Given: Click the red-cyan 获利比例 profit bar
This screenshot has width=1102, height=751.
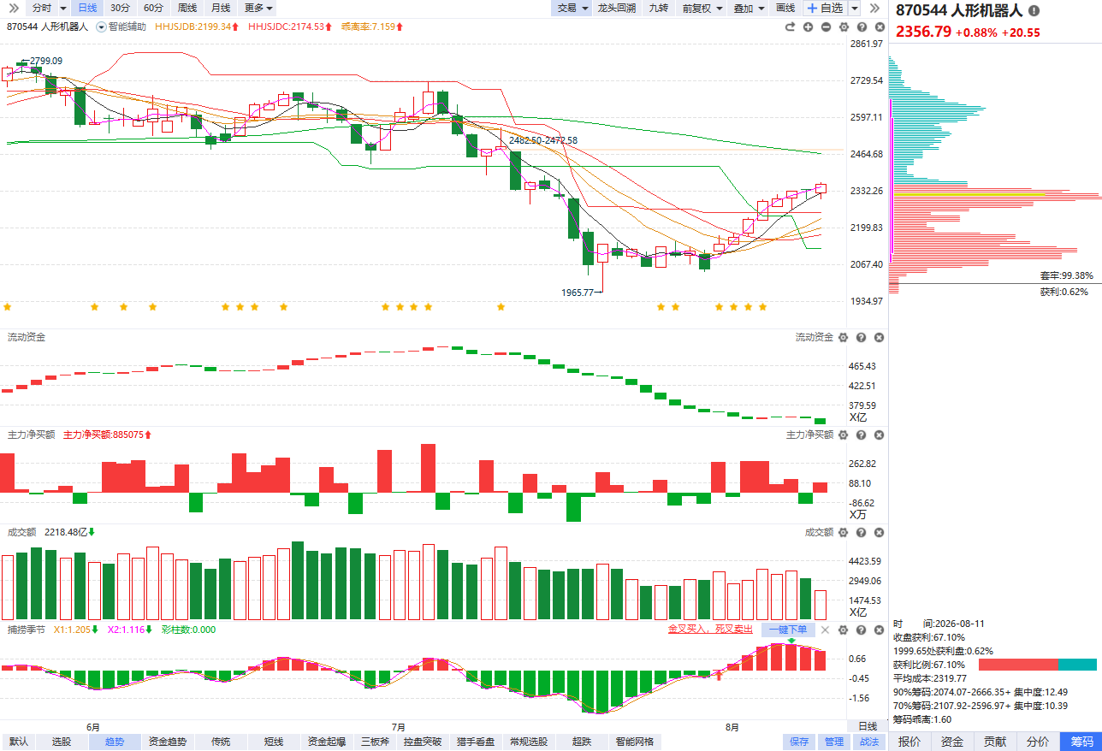Looking at the screenshot, I should tap(1037, 665).
